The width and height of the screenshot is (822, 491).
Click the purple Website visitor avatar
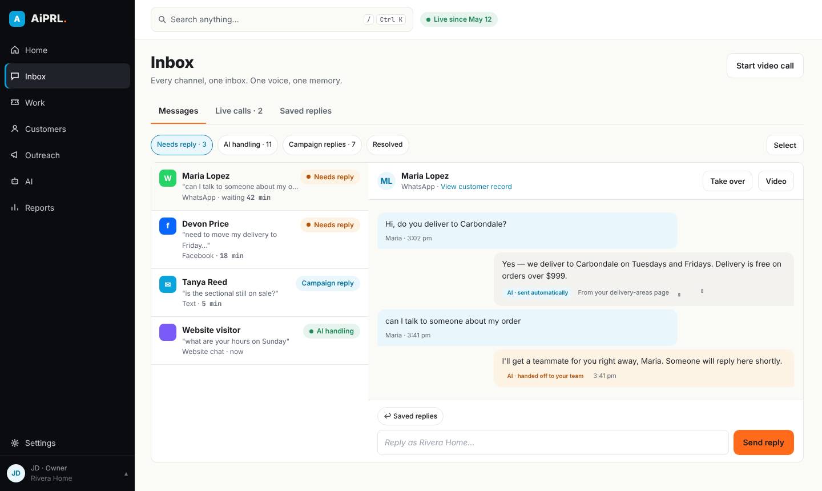point(168,332)
